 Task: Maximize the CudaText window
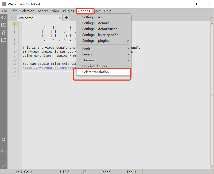[x=195, y=4]
